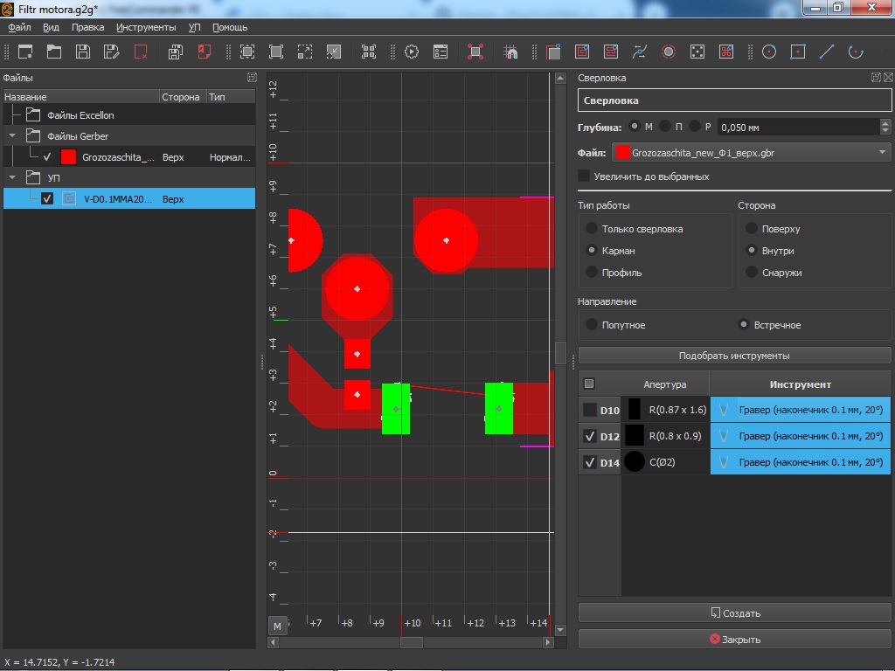Click the settings gear toolbar icon

point(412,52)
